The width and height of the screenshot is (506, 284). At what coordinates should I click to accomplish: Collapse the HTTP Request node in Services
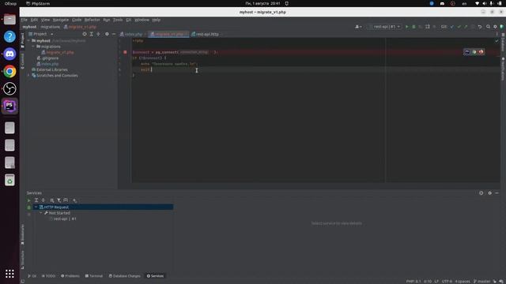(x=36, y=207)
